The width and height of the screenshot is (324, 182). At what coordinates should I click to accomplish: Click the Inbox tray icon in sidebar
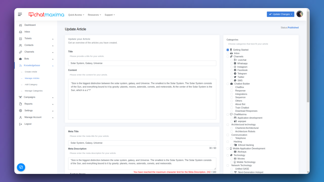coord(21,32)
